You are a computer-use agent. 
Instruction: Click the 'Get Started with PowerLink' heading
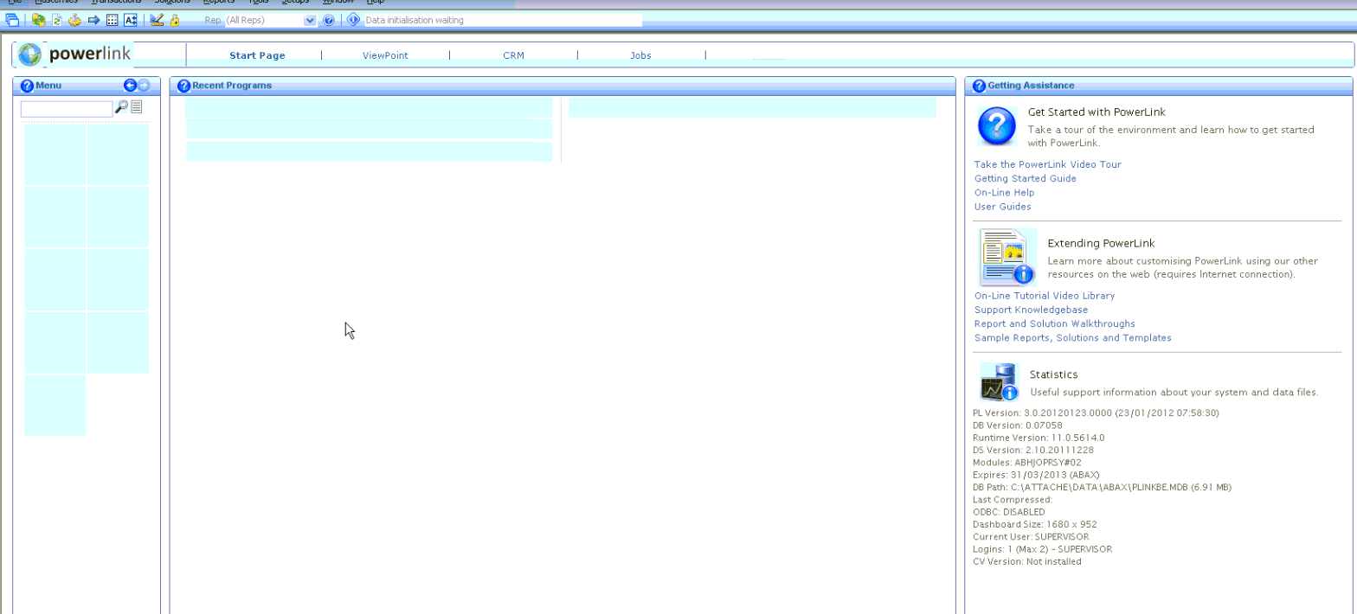point(1097,112)
